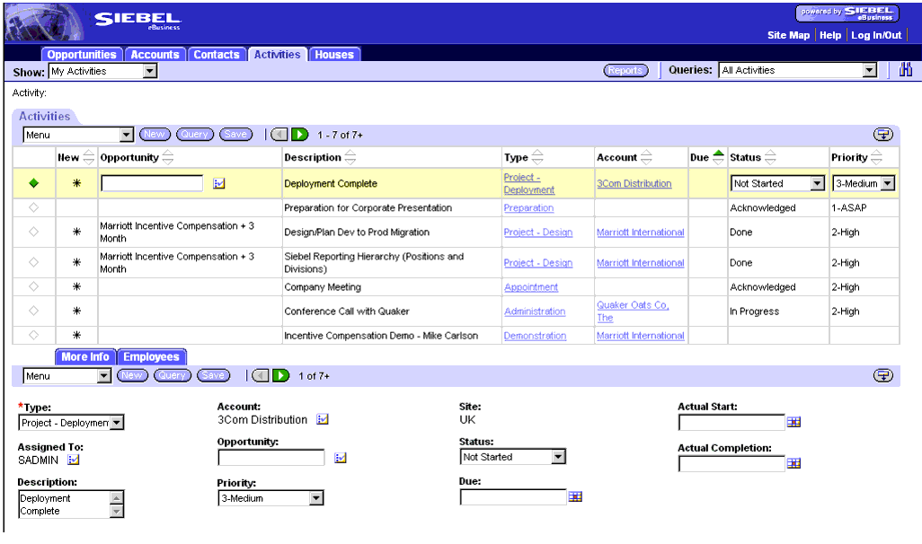This screenshot has height=544, width=922.
Task: Open the Site Map link
Action: pos(788,35)
